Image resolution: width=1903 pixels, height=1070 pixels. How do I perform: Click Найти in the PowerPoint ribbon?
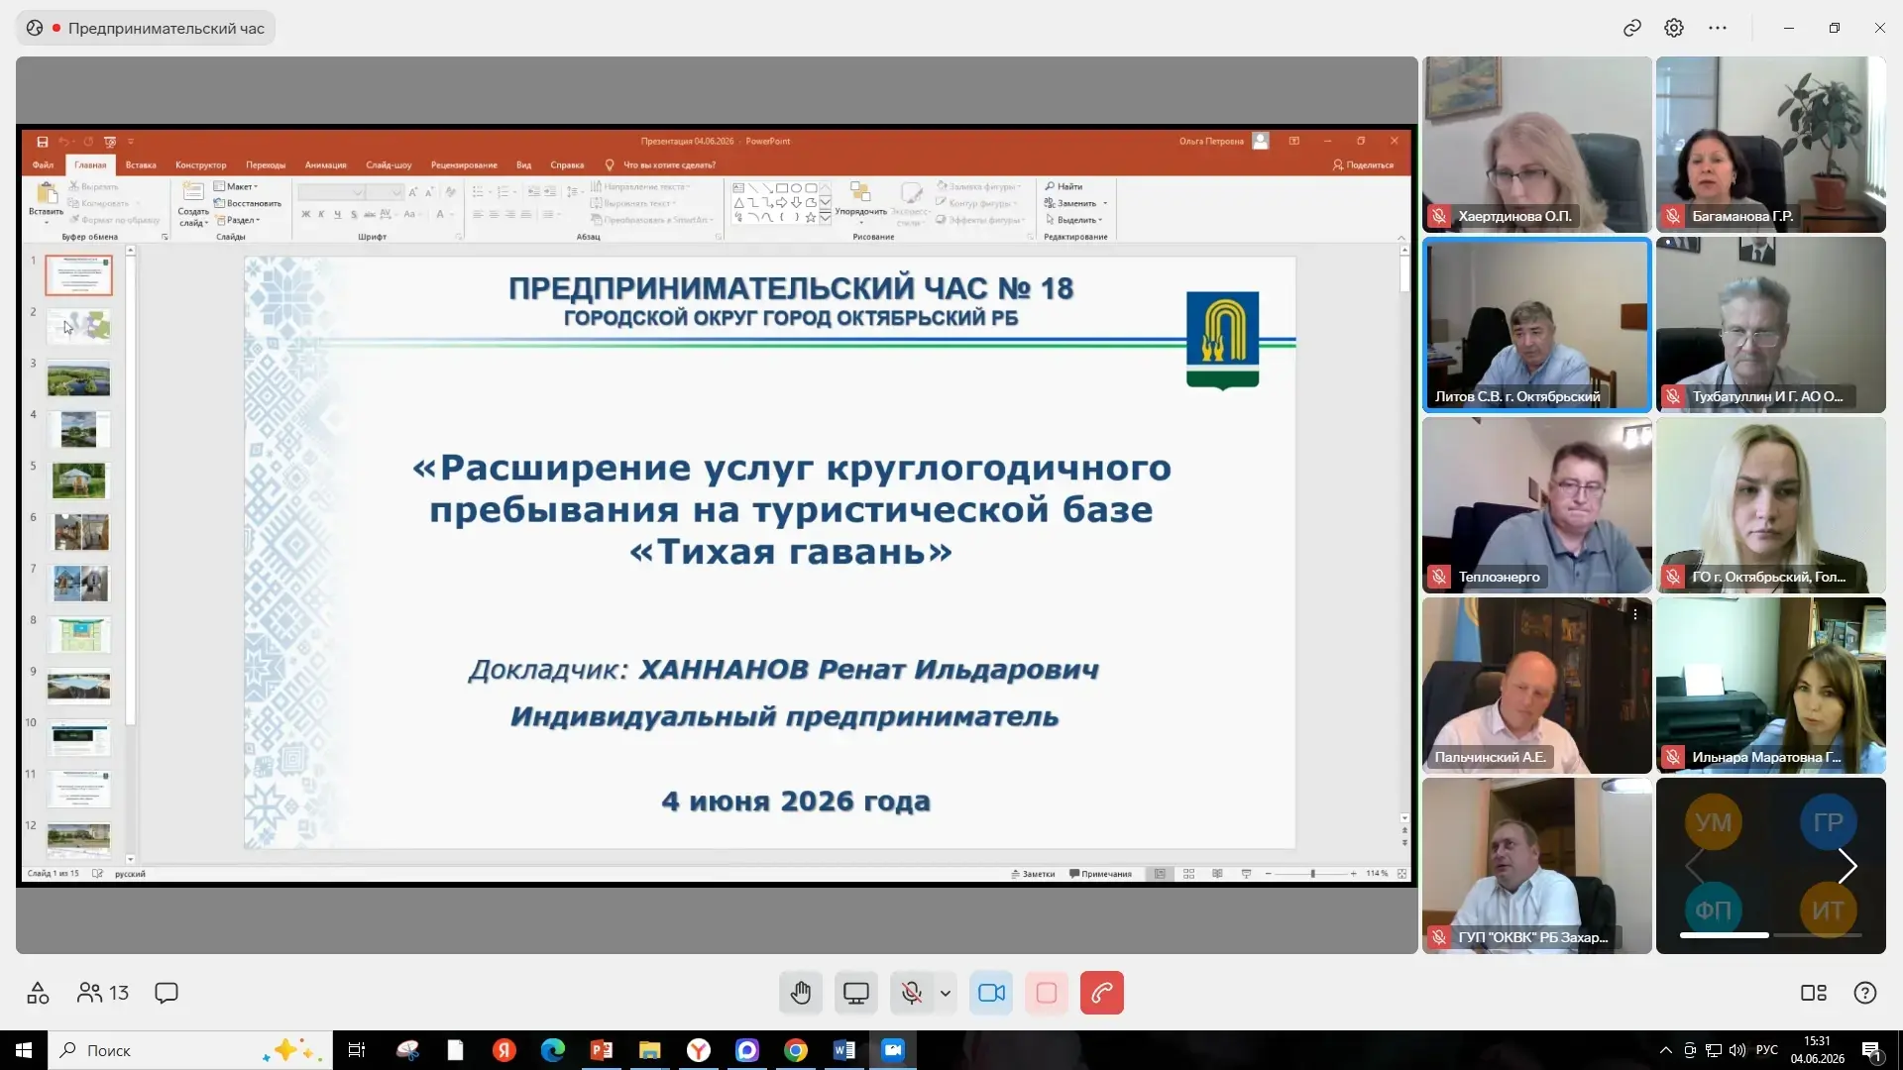(1063, 186)
